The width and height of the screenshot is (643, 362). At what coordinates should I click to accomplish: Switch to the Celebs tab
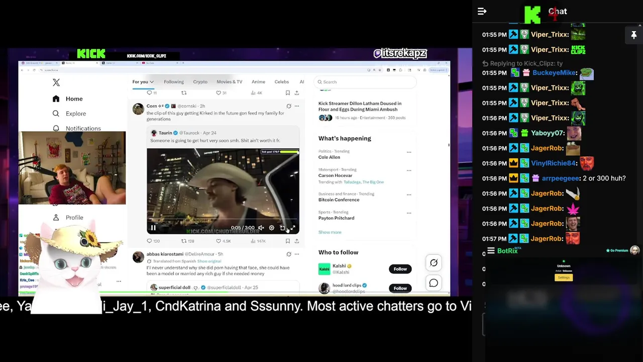pos(282,82)
